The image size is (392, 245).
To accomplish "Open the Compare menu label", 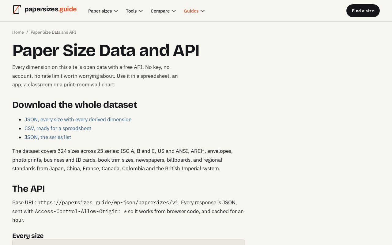I will click(160, 11).
